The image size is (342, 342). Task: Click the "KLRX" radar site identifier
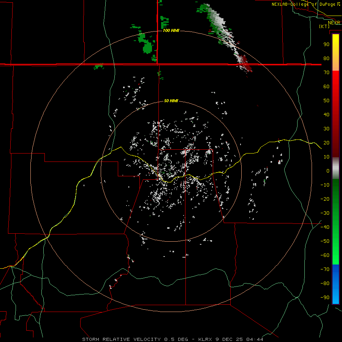pyautogui.click(x=205, y=339)
